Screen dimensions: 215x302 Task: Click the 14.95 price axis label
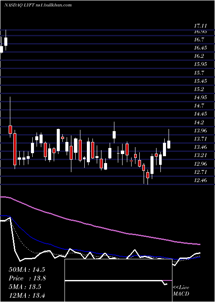[x=200, y=98]
